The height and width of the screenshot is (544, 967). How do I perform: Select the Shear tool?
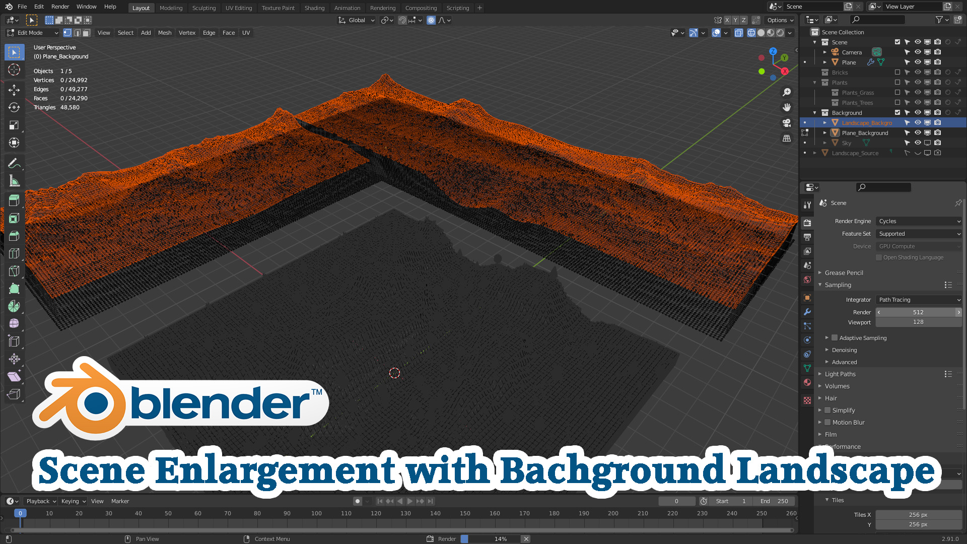point(14,377)
